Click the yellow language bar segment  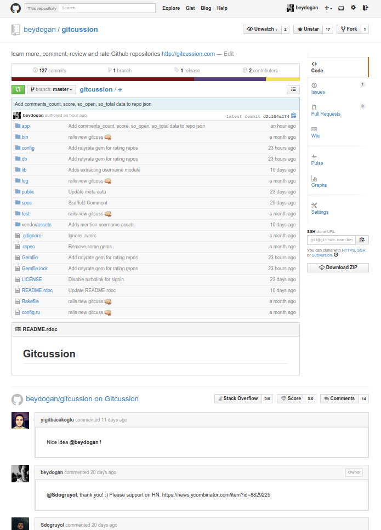283,79
